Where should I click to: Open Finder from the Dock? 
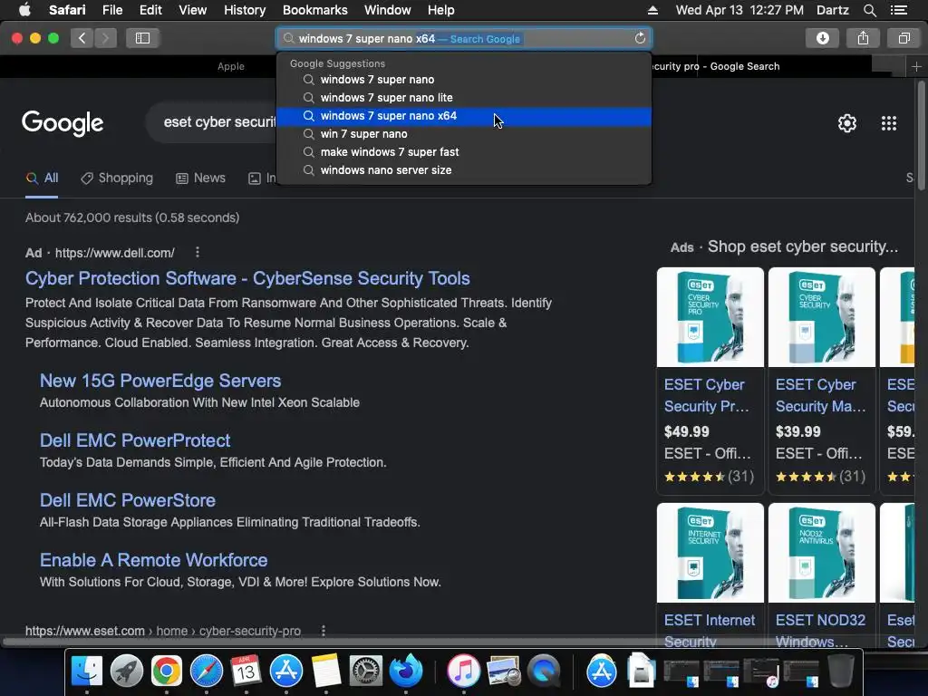(x=87, y=672)
